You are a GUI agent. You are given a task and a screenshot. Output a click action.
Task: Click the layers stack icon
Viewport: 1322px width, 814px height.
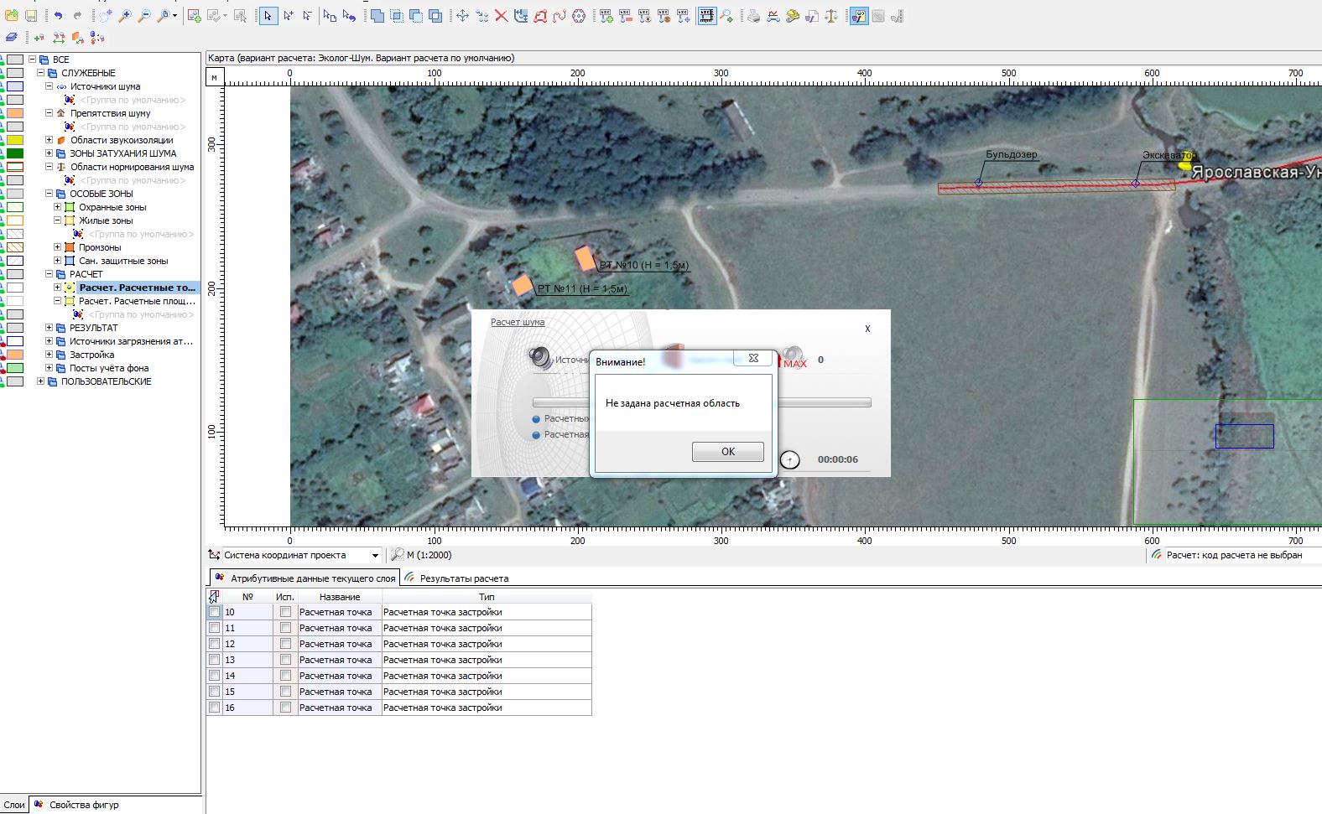(x=12, y=37)
